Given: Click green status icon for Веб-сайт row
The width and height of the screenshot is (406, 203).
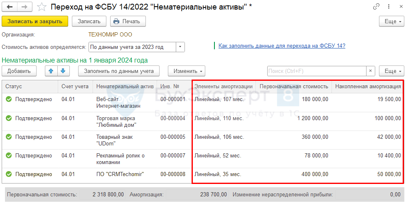Looking at the screenshot, I should [x=9, y=99].
